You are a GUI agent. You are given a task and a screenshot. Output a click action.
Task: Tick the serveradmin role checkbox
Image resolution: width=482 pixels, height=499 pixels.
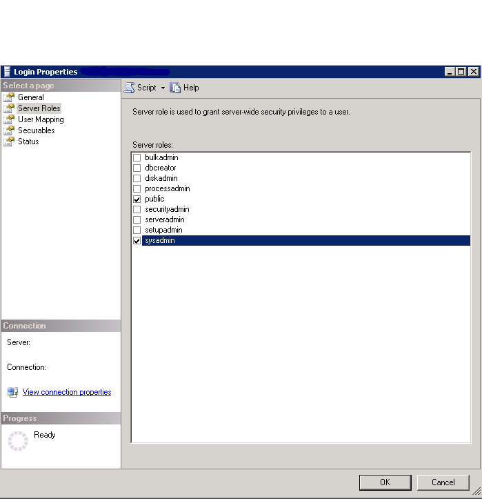[x=137, y=220]
